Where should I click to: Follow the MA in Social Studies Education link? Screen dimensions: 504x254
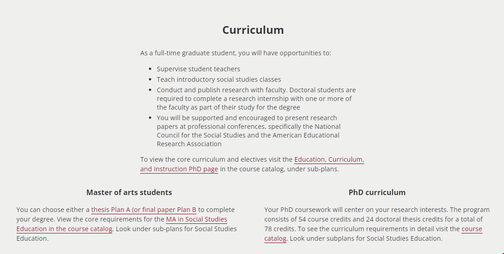(196, 219)
